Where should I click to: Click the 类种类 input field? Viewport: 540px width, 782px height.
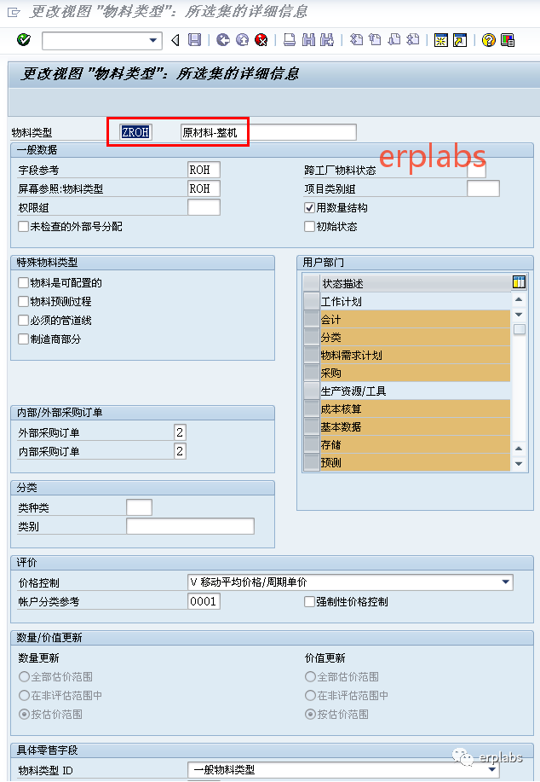click(139, 507)
